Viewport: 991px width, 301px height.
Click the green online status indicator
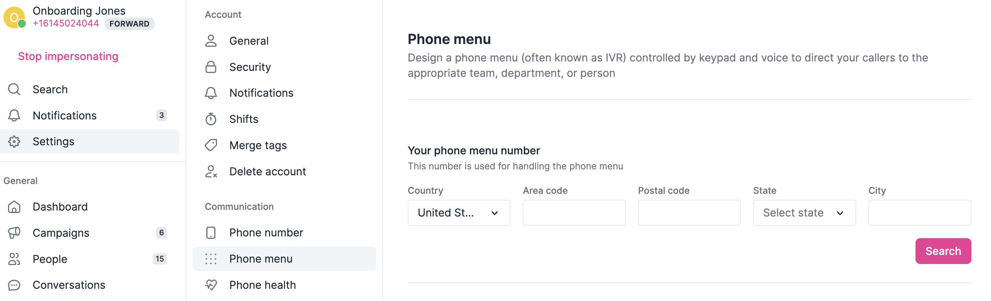(x=22, y=24)
